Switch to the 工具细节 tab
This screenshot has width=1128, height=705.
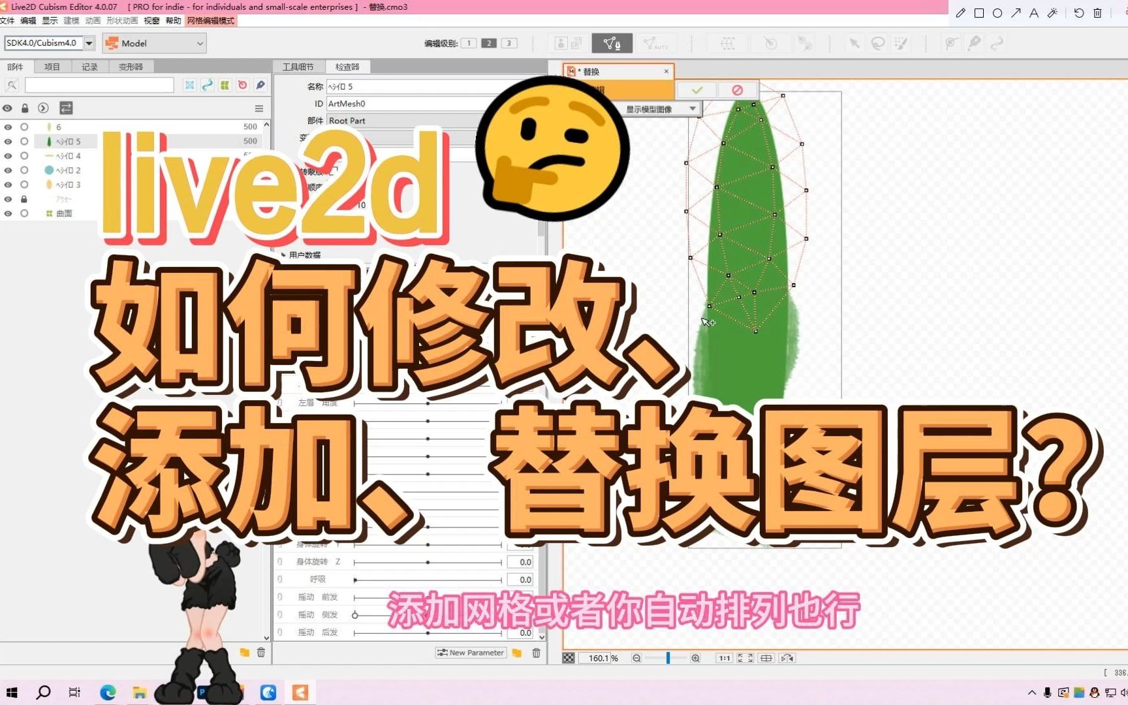tap(298, 67)
